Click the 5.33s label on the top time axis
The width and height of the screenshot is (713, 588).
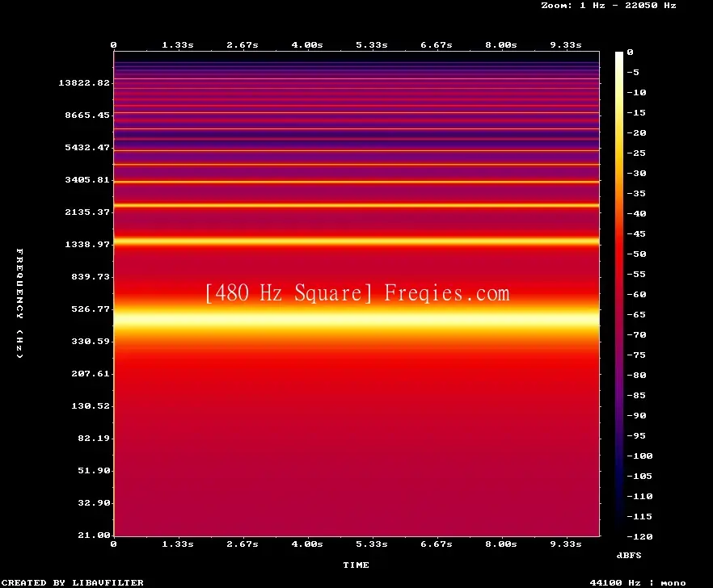pyautogui.click(x=372, y=45)
